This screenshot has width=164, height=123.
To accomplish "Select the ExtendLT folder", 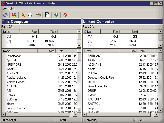I will [x=94, y=95].
